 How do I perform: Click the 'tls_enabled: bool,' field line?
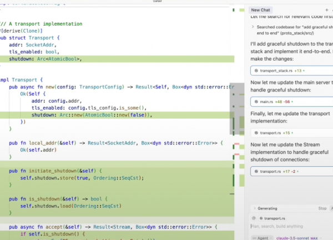pyautogui.click(x=34, y=52)
